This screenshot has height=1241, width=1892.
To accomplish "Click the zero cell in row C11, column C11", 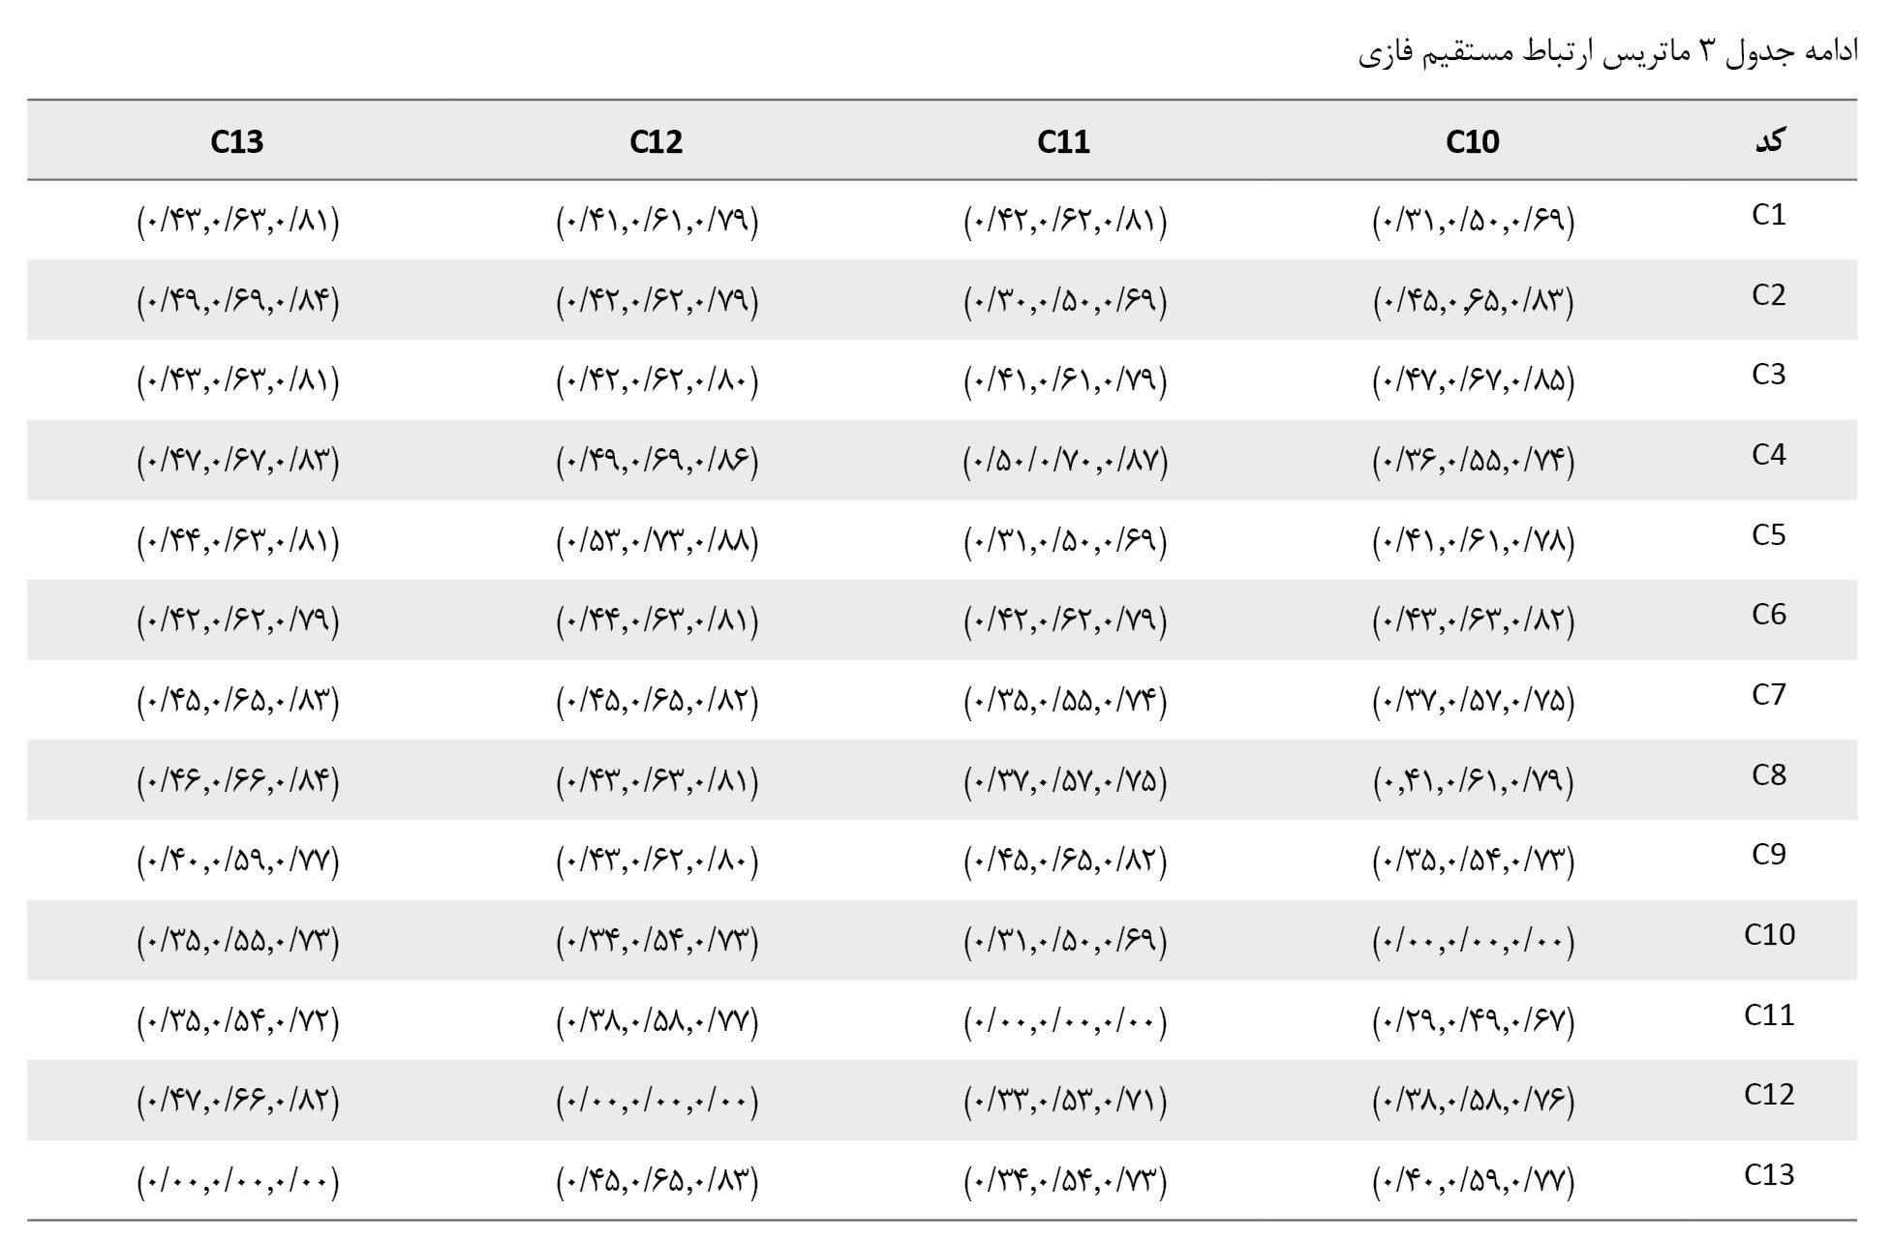I will pyautogui.click(x=1065, y=1022).
